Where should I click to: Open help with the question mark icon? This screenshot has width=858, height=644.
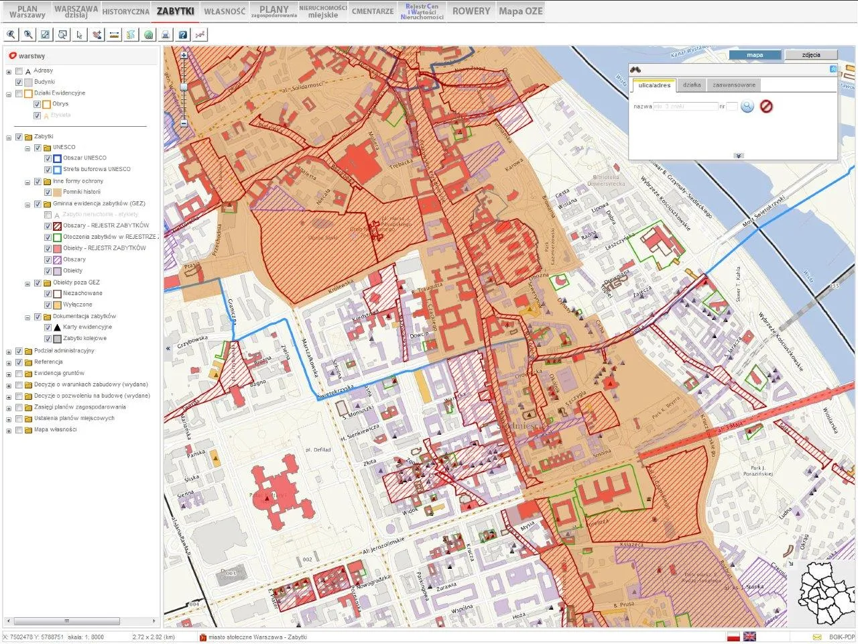click(x=182, y=35)
